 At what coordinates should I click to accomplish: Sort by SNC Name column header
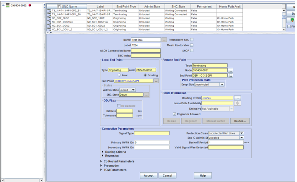click(x=67, y=6)
